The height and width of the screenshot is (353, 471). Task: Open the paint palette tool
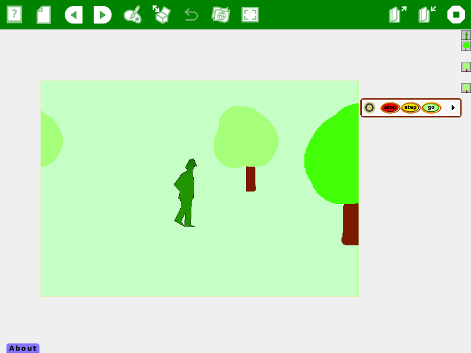click(132, 15)
